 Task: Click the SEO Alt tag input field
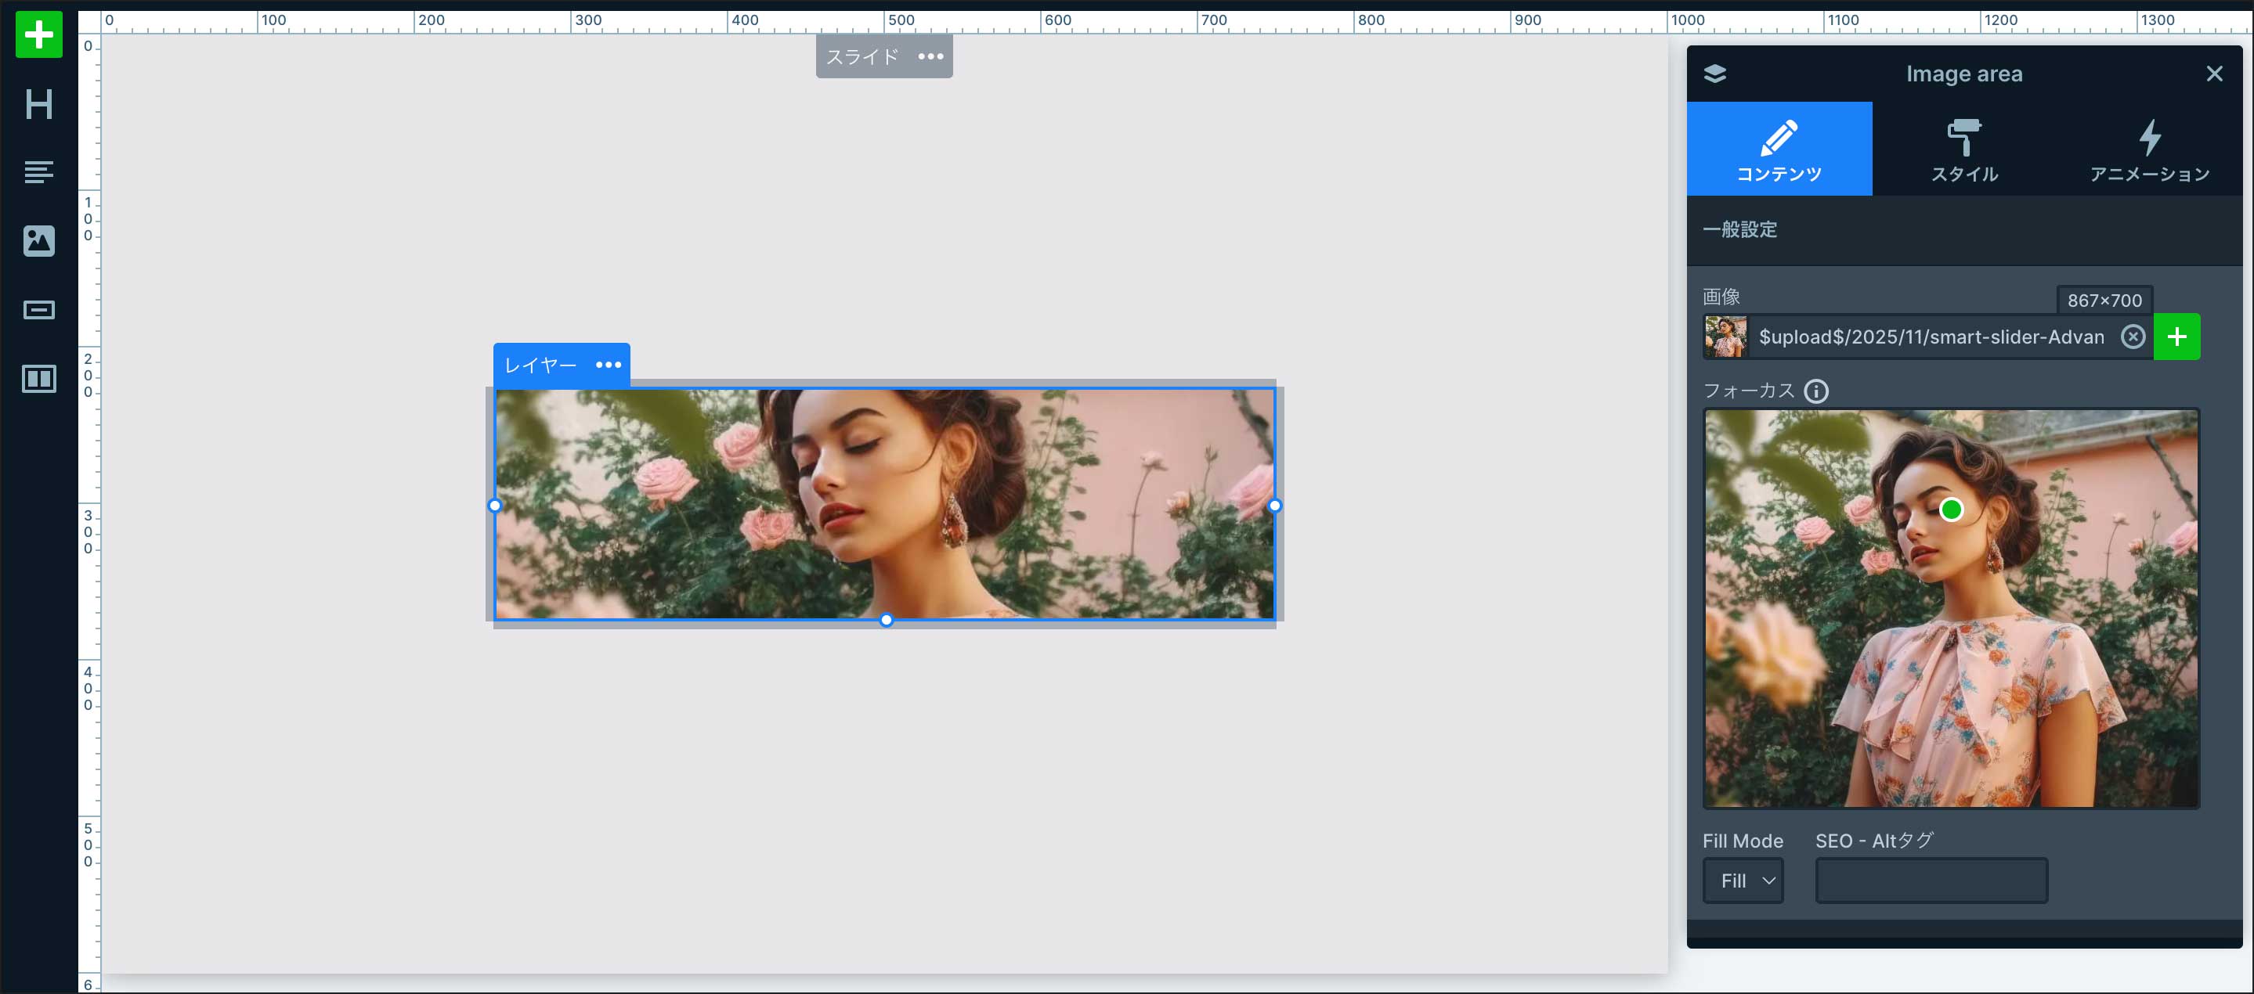click(1931, 881)
